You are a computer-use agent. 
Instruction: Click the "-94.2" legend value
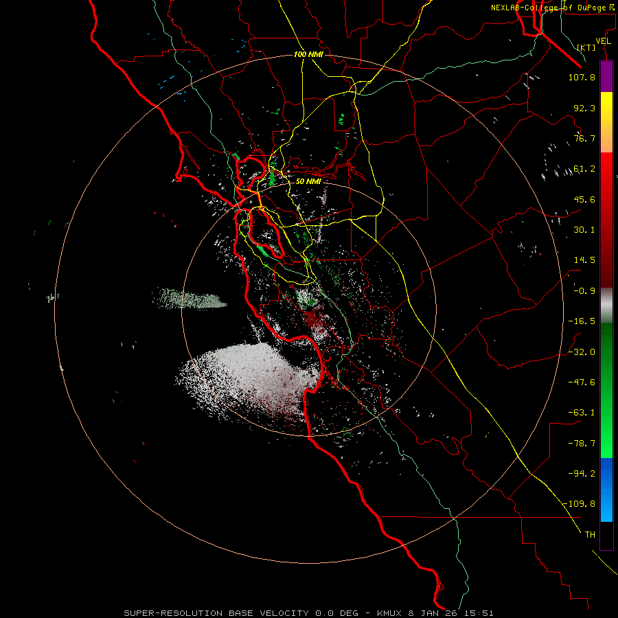tap(582, 473)
